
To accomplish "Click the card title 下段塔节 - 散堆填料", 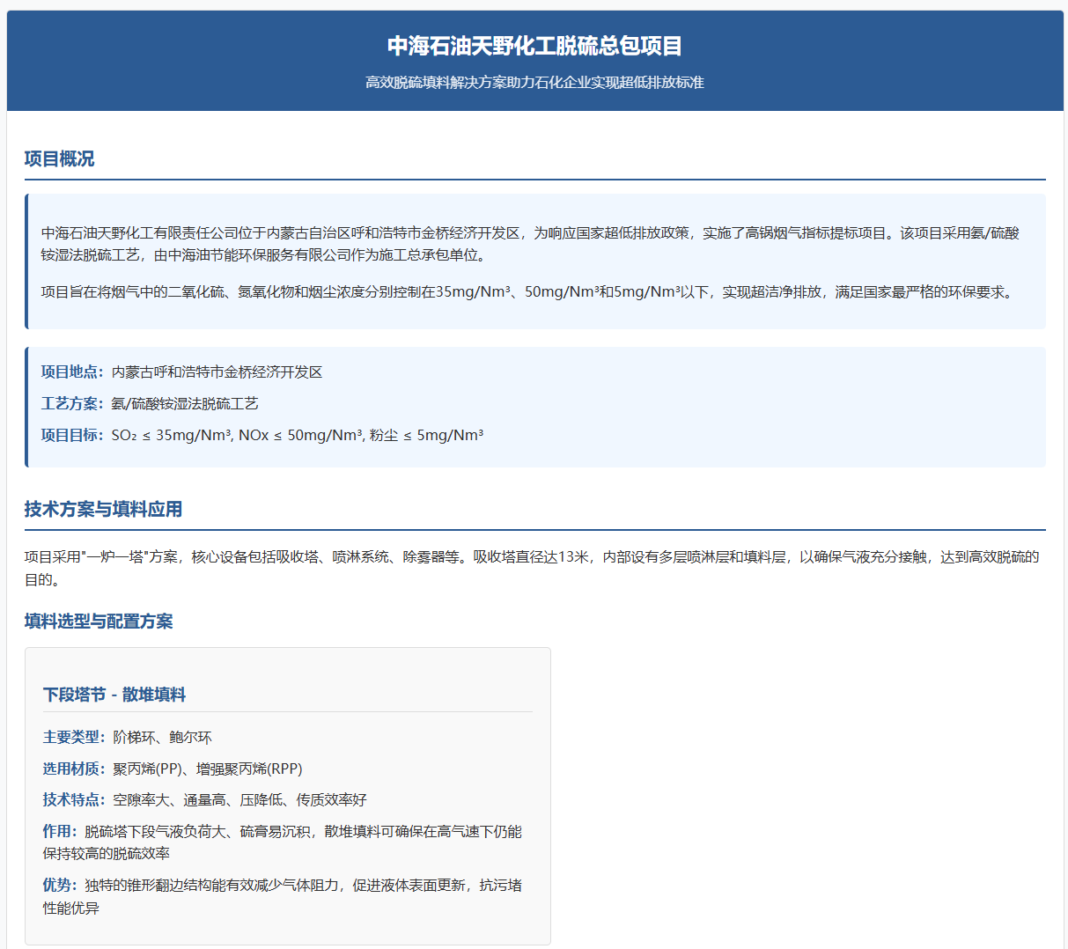I will [x=114, y=695].
